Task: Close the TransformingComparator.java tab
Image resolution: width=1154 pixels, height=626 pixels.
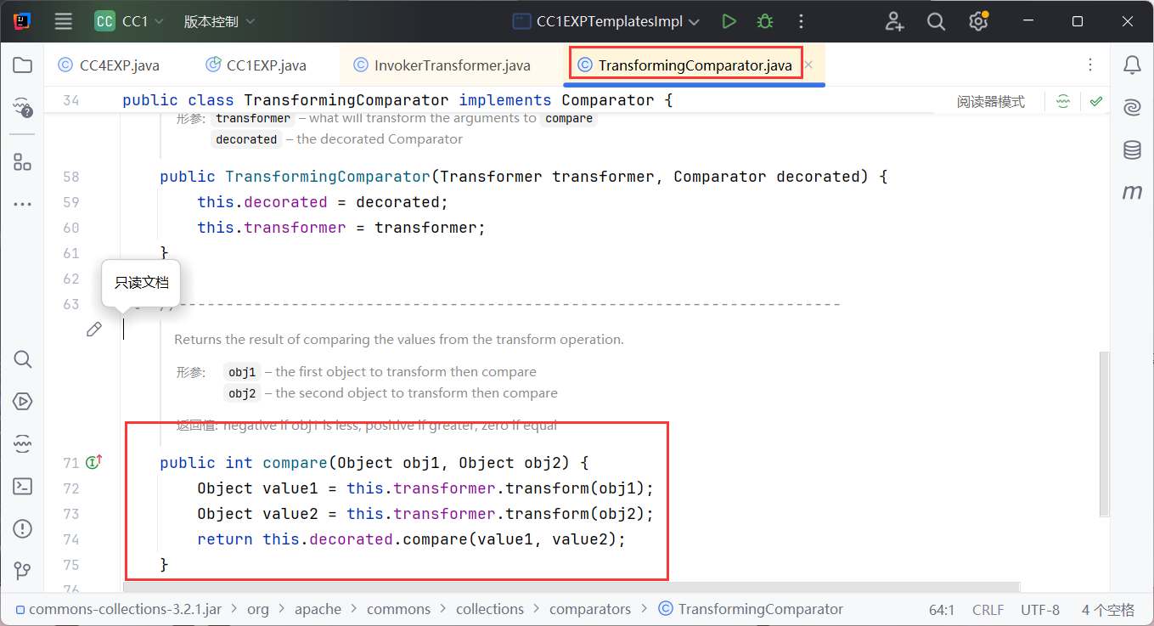Action: [x=808, y=65]
